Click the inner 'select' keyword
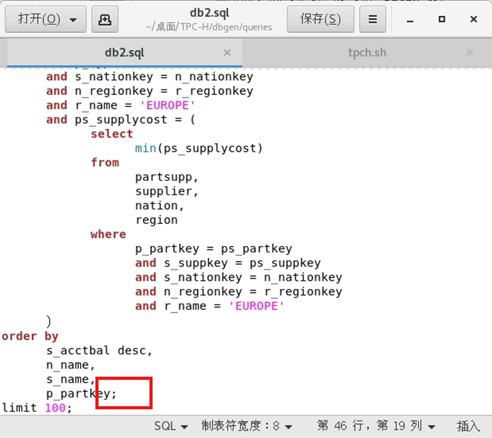The height and width of the screenshot is (438, 492). coord(112,134)
